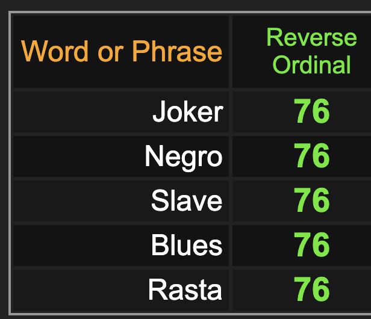This screenshot has height=319, width=371.
Task: Click the 76 value in Negro row
Action: [312, 156]
